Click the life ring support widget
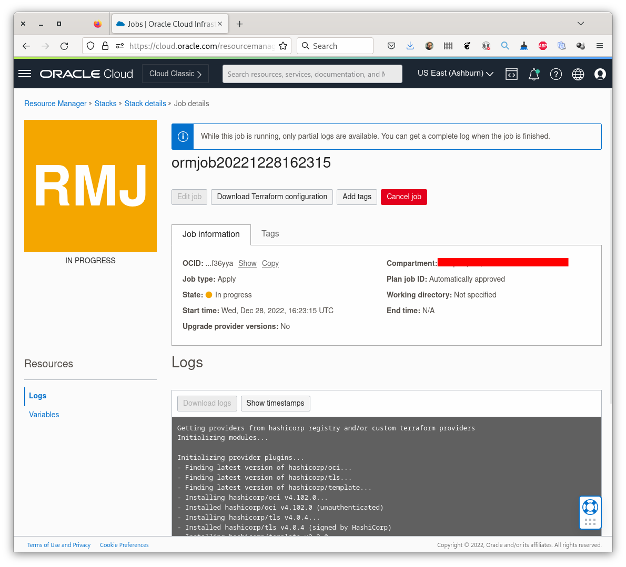This screenshot has width=626, height=567. click(590, 507)
